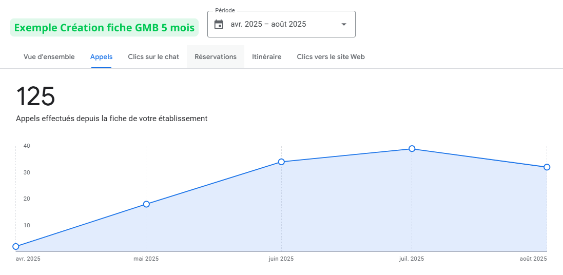
Task: Click the 125 total calls number
Action: point(35,96)
